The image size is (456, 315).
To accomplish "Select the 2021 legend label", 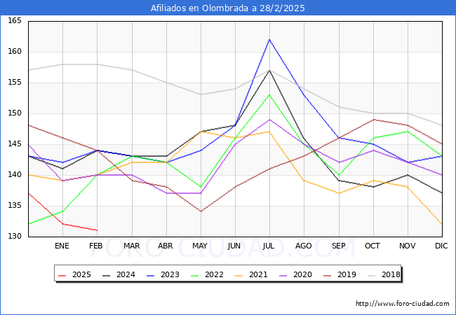I will click(x=258, y=274).
